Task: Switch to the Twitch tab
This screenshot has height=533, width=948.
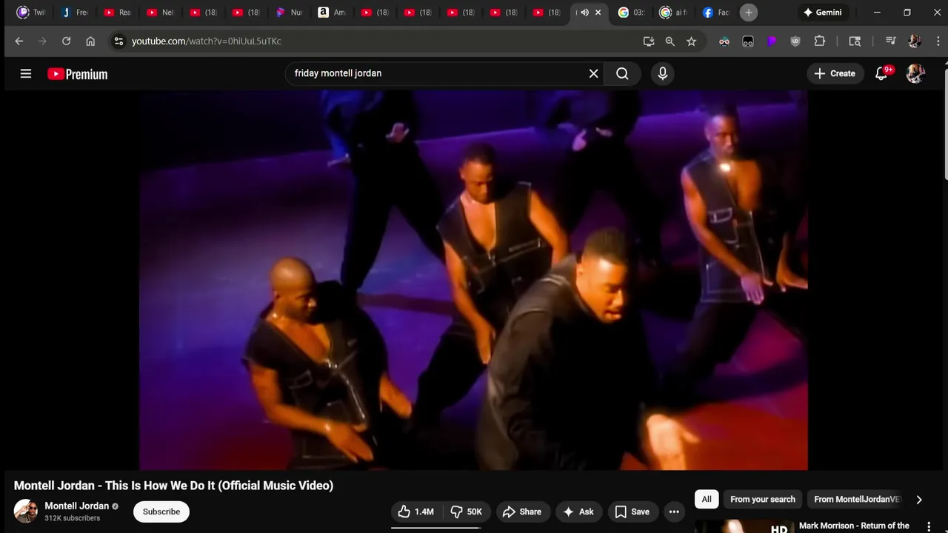Action: 32,13
